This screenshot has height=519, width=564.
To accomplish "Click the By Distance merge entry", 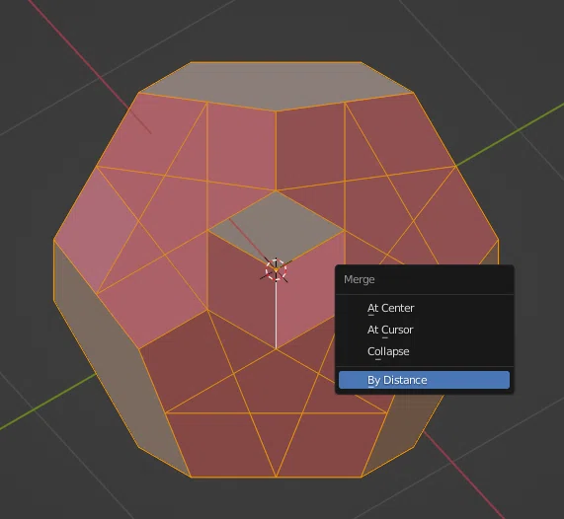I will click(424, 380).
